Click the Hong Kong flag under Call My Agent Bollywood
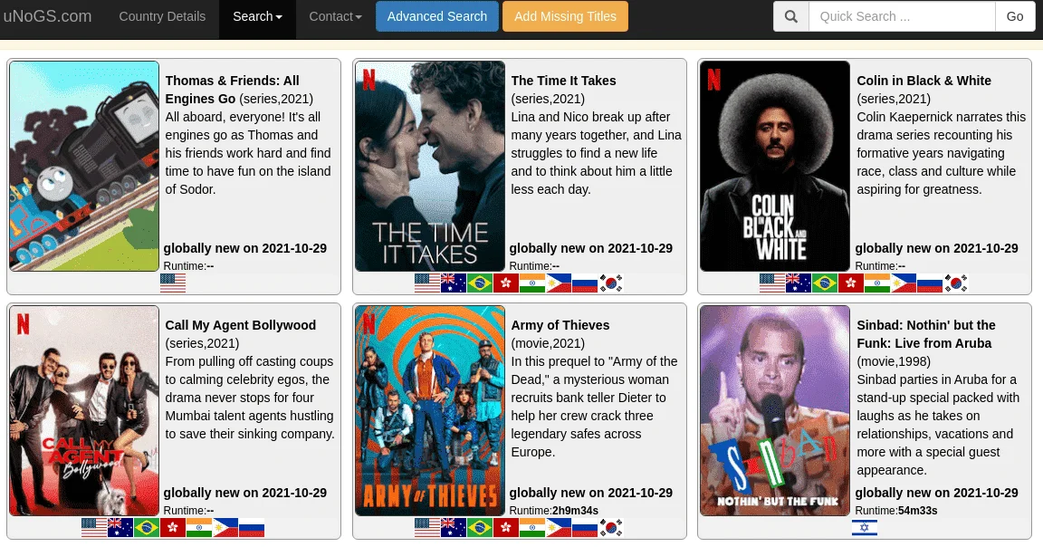1043x547 pixels. [173, 528]
